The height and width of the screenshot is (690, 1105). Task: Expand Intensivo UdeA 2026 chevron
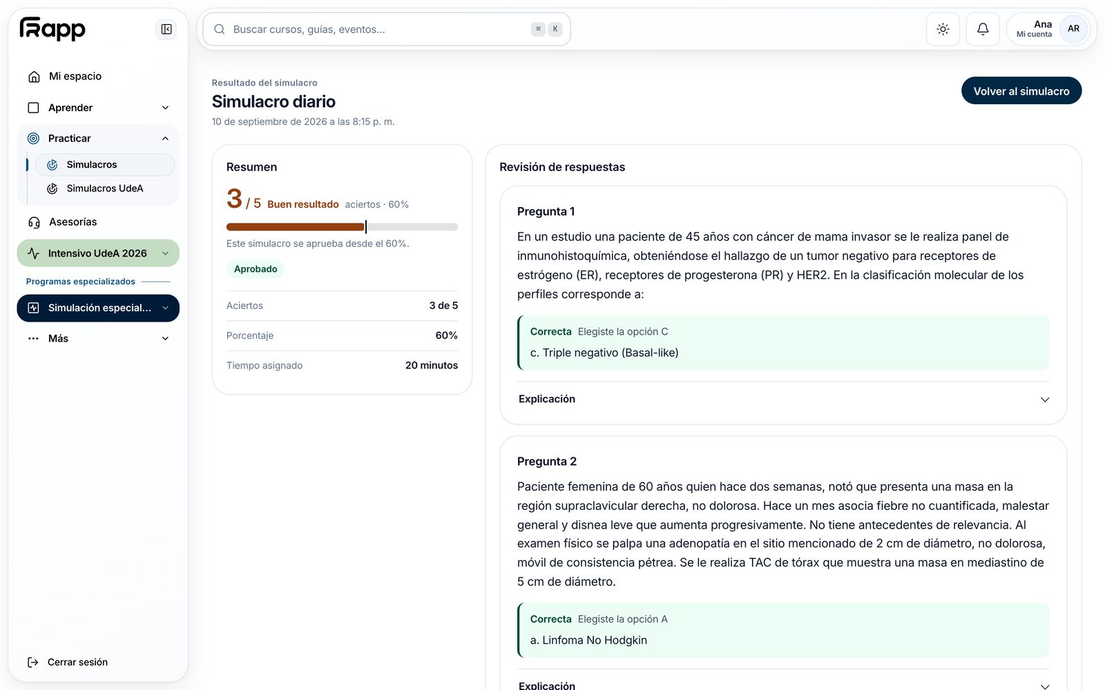(165, 253)
